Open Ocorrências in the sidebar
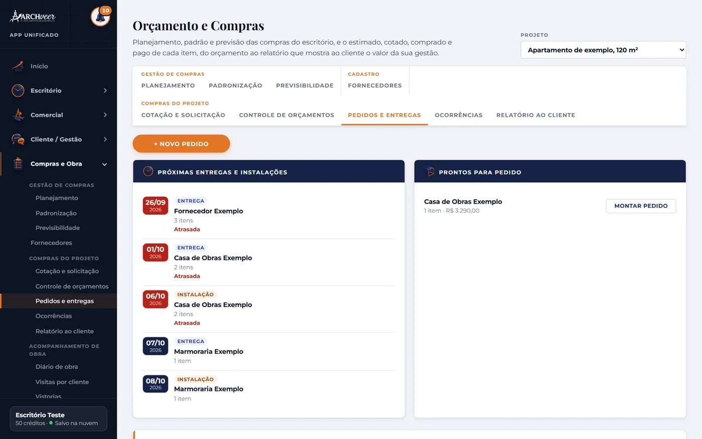The width and height of the screenshot is (702, 439). (x=54, y=316)
